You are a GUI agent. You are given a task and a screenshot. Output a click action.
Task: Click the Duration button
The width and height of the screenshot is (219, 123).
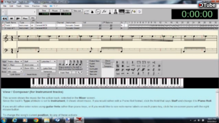click(66, 11)
